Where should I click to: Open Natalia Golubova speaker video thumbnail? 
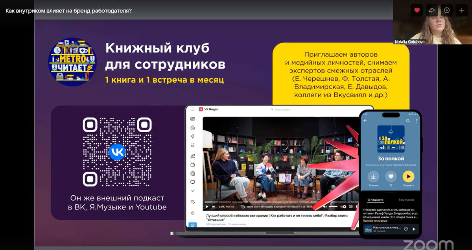click(432, 22)
